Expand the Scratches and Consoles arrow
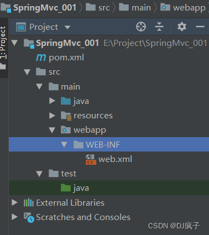Screen dimensions: 209x235 pos(14,217)
